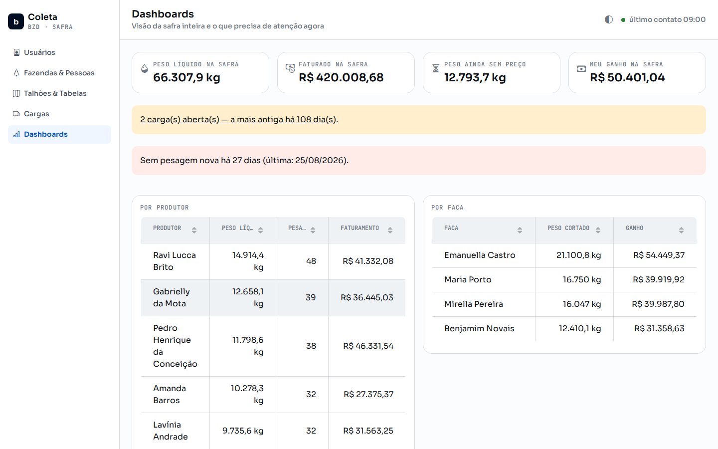Select the Amanda Barros row name
The image size is (718, 449).
[170, 394]
